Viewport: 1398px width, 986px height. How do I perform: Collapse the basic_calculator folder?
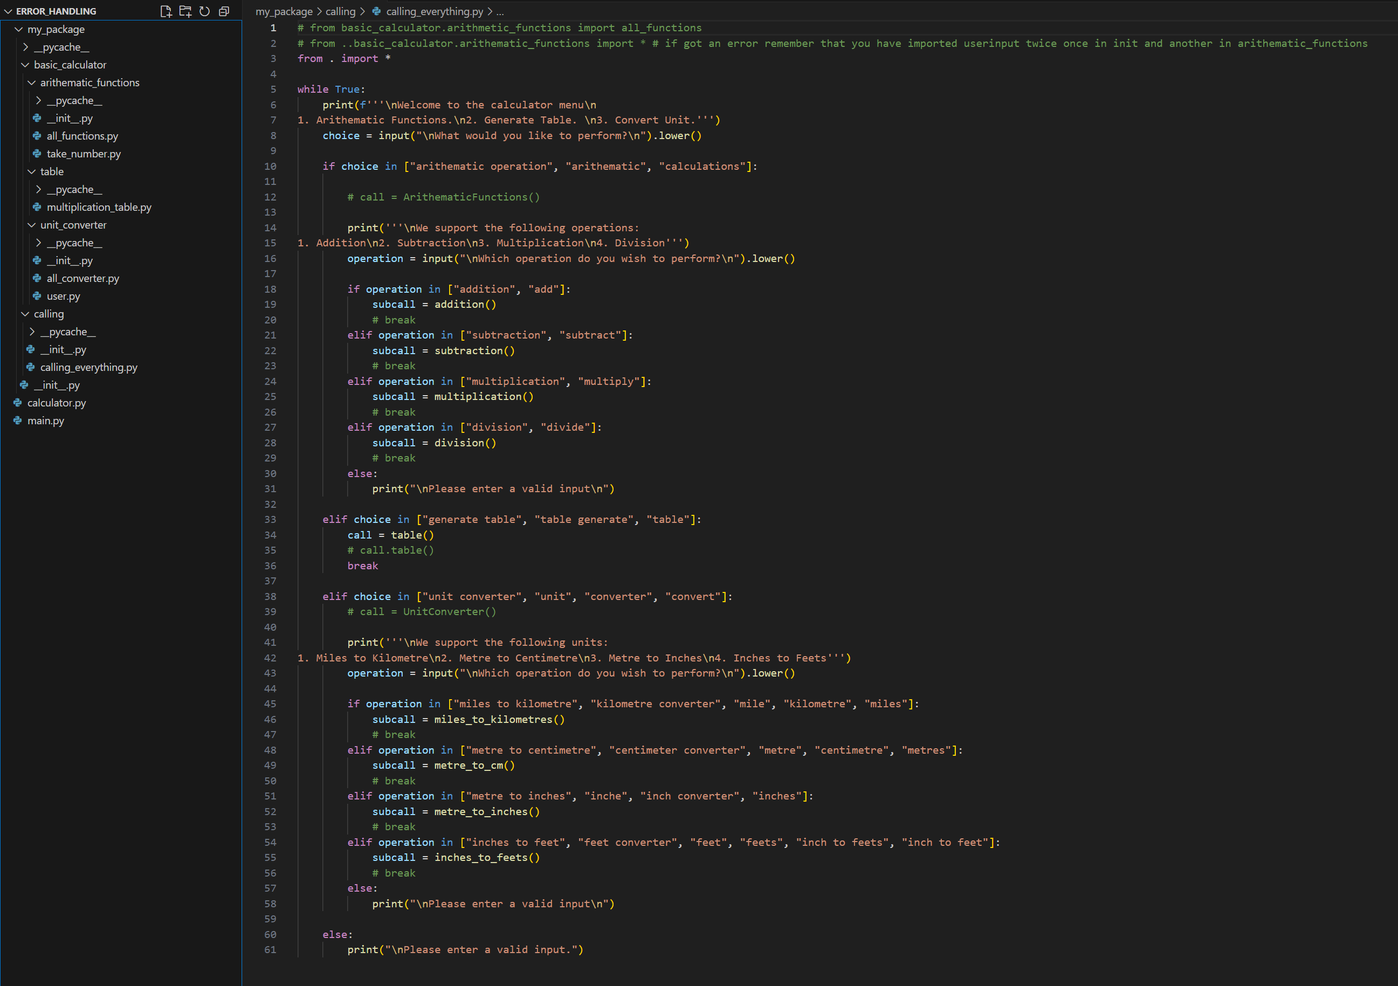click(25, 65)
